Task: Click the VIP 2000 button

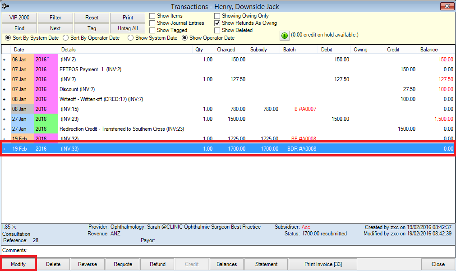Action: tap(19, 18)
